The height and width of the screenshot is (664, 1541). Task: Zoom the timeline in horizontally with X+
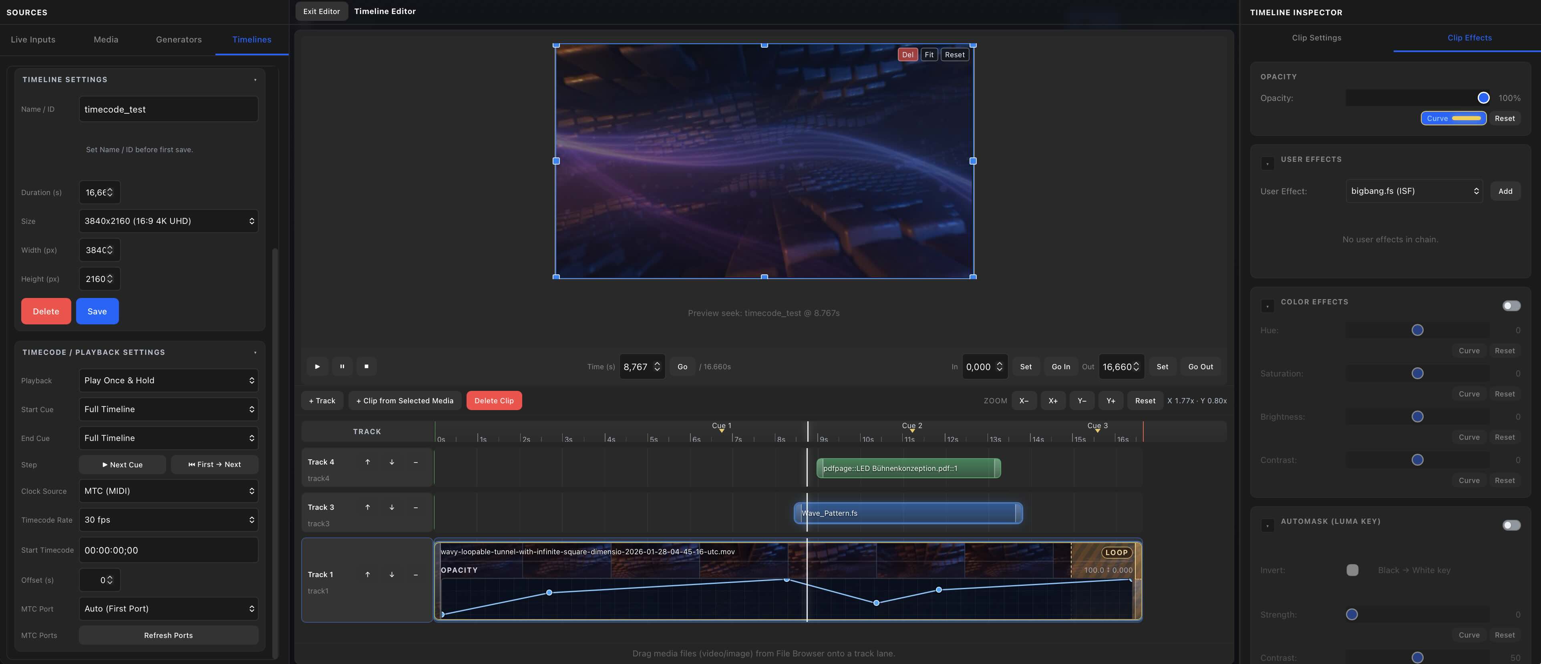coord(1053,400)
